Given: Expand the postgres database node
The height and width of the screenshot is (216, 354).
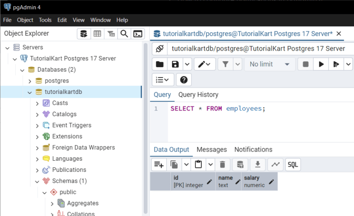Looking at the screenshot, I should (x=30, y=81).
